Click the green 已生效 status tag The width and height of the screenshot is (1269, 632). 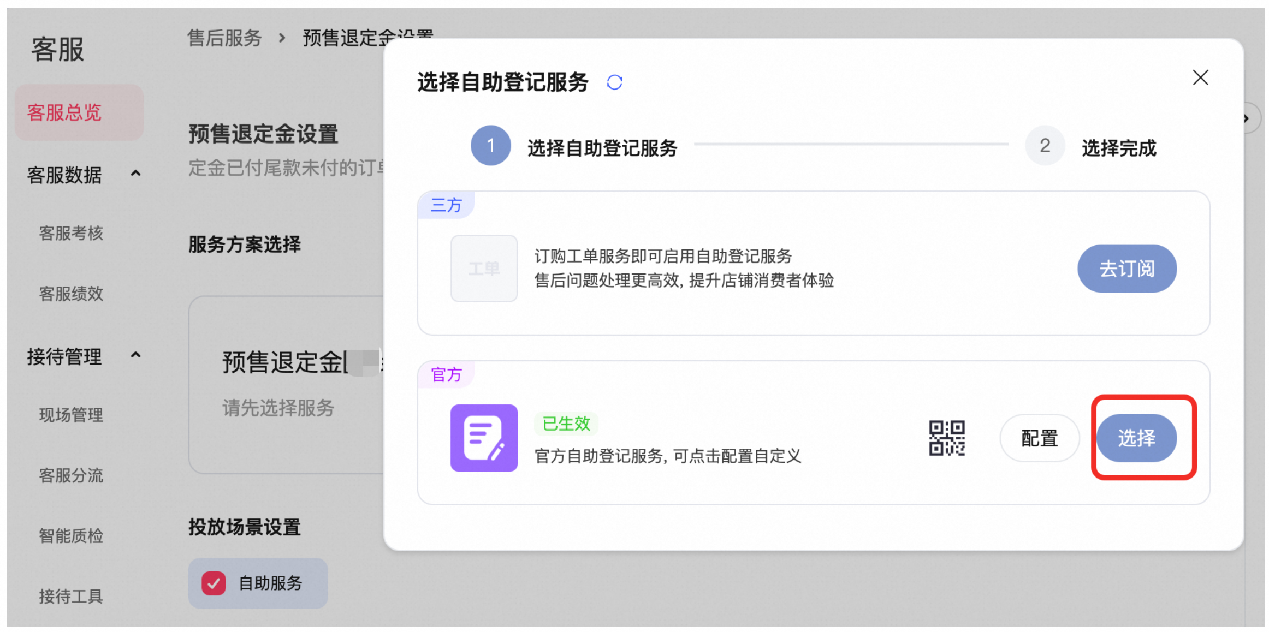[566, 424]
